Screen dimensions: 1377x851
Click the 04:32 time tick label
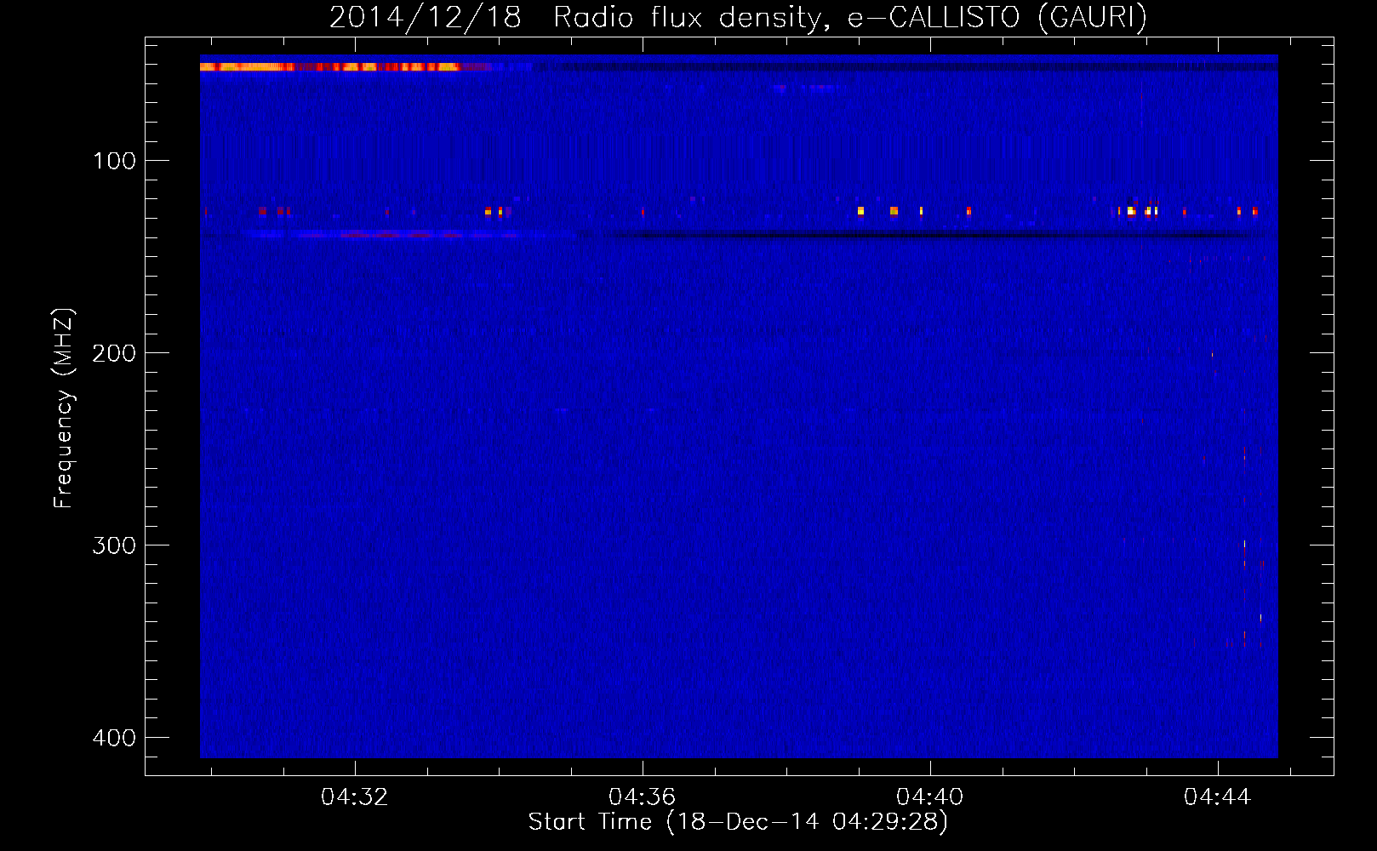click(x=354, y=797)
